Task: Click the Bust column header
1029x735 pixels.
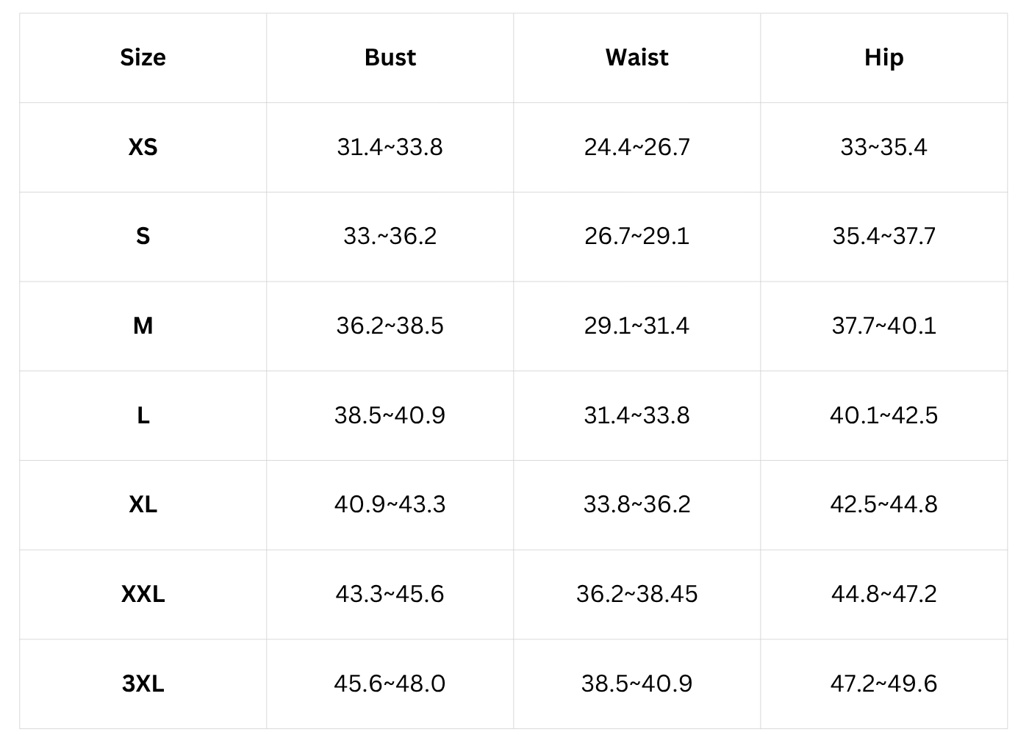Action: pyautogui.click(x=390, y=57)
